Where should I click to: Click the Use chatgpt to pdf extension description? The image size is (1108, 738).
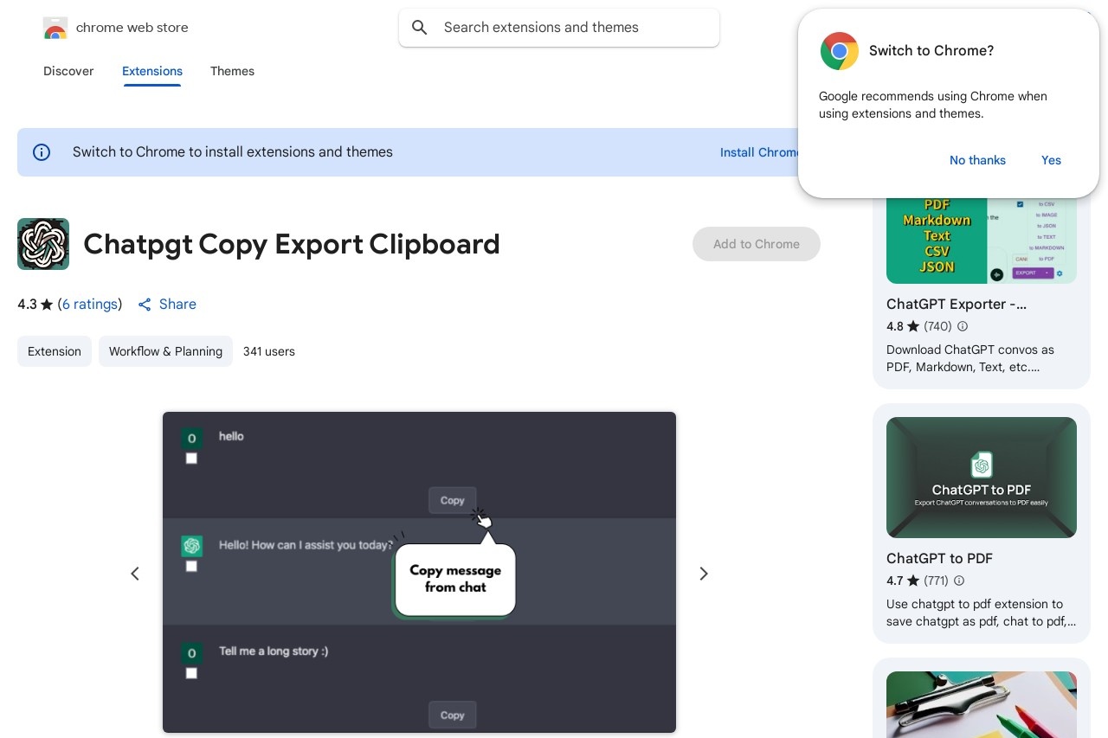(982, 613)
